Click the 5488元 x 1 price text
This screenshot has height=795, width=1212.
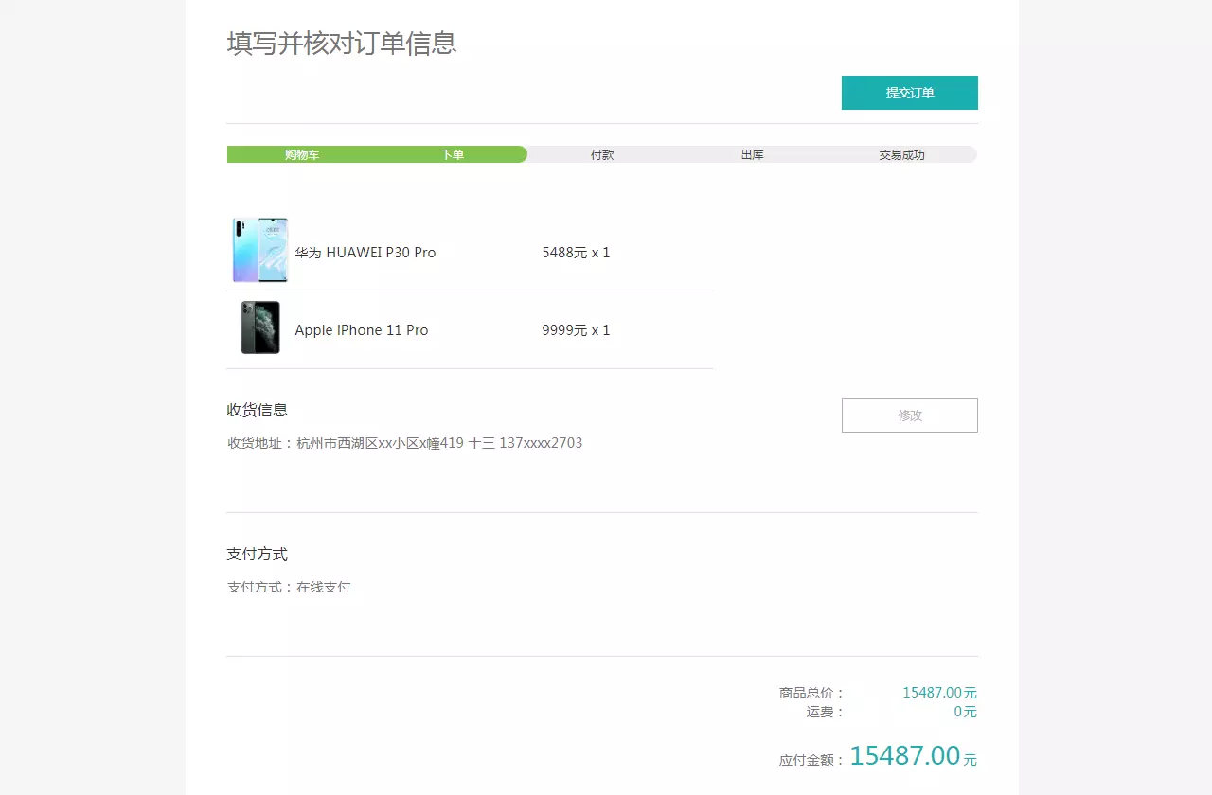[x=576, y=252]
